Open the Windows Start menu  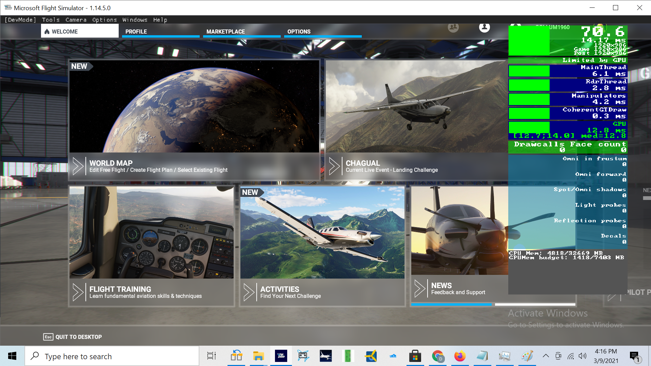coord(12,356)
